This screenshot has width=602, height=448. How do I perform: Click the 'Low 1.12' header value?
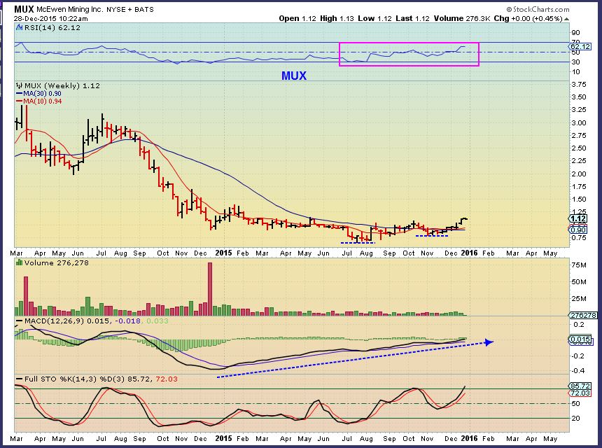coord(374,18)
